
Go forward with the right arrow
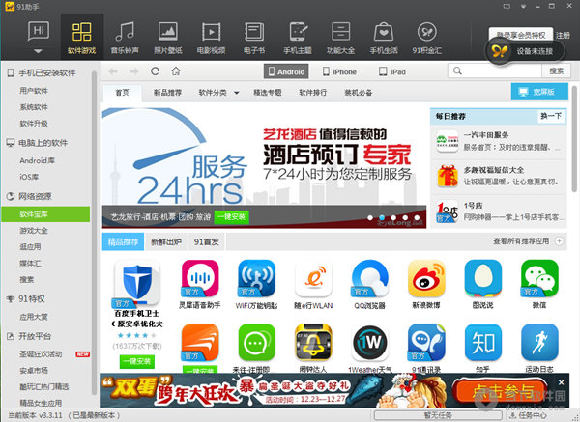point(134,71)
